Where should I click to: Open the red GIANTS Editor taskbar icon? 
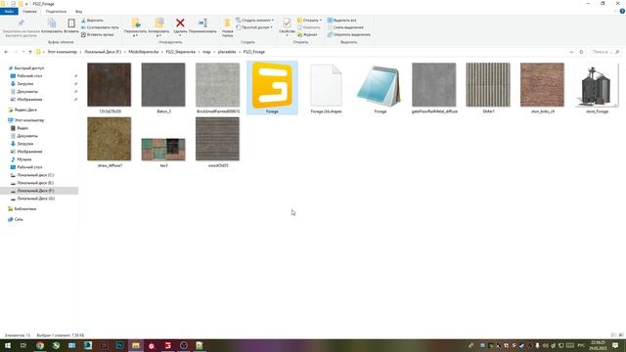click(x=167, y=345)
